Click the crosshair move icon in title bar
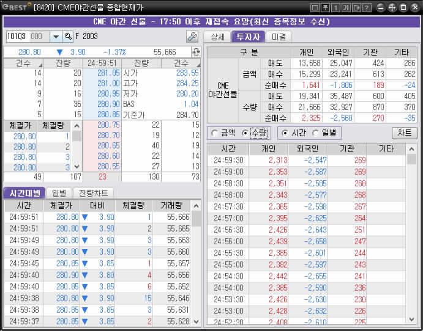The height and width of the screenshot is (331, 423). (x=392, y=7)
